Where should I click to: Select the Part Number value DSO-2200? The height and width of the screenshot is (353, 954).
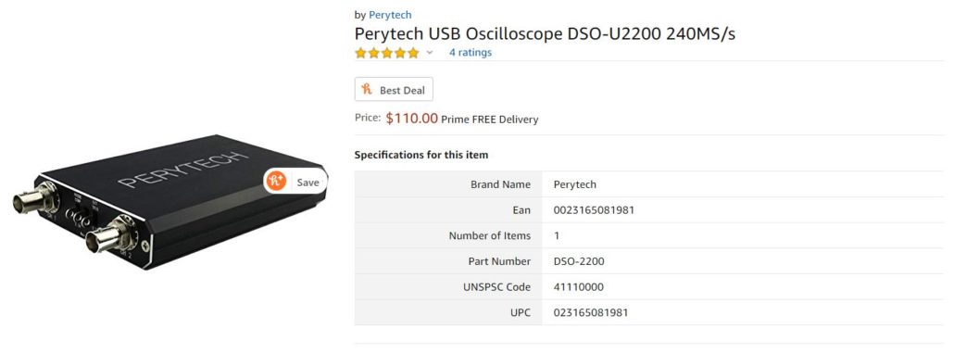579,261
